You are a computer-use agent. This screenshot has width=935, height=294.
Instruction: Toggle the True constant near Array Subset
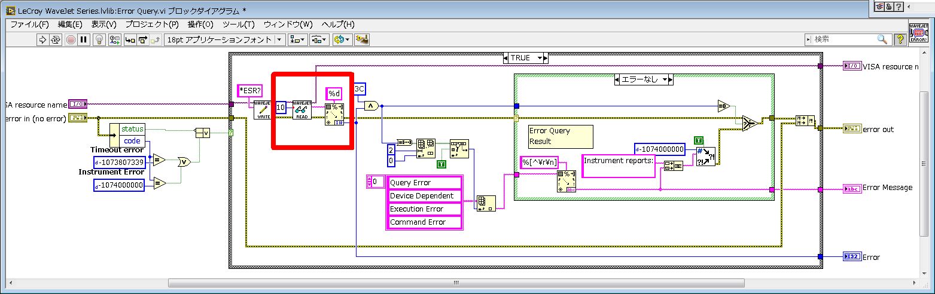(x=441, y=164)
